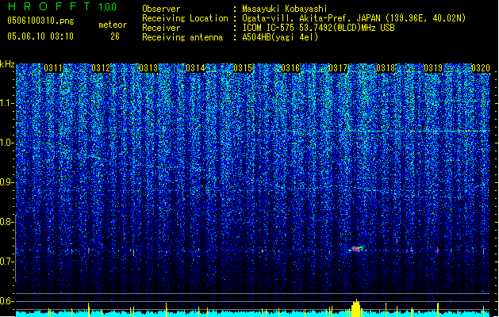Click the 0315 time marker
The width and height of the screenshot is (499, 317).
tap(243, 68)
